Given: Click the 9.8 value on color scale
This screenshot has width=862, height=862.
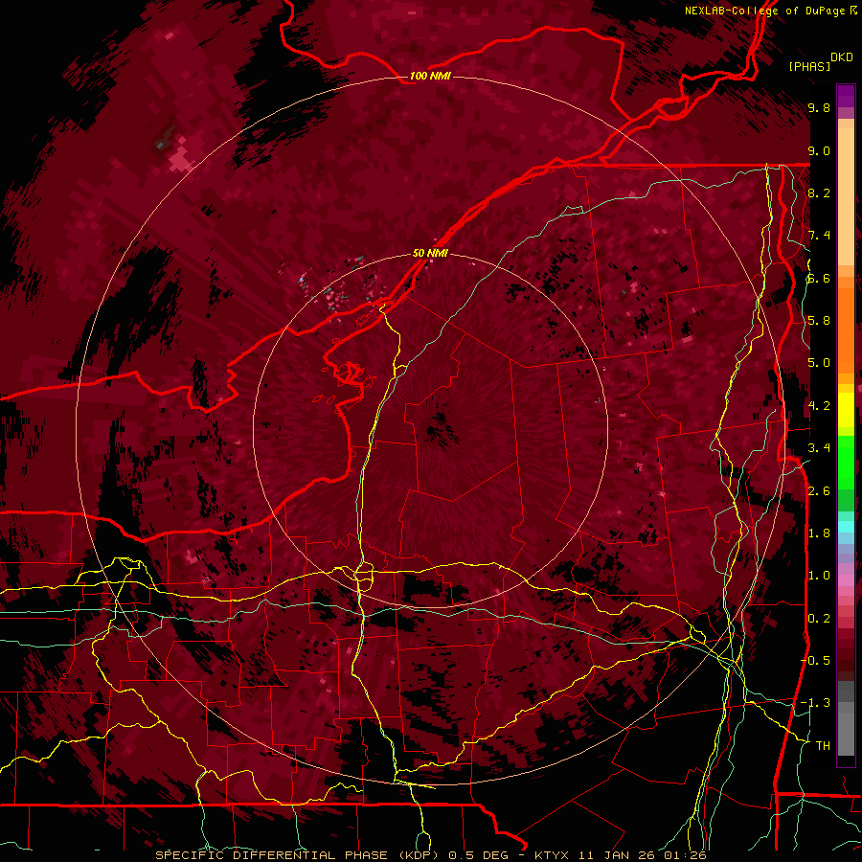Looking at the screenshot, I should 819,107.
